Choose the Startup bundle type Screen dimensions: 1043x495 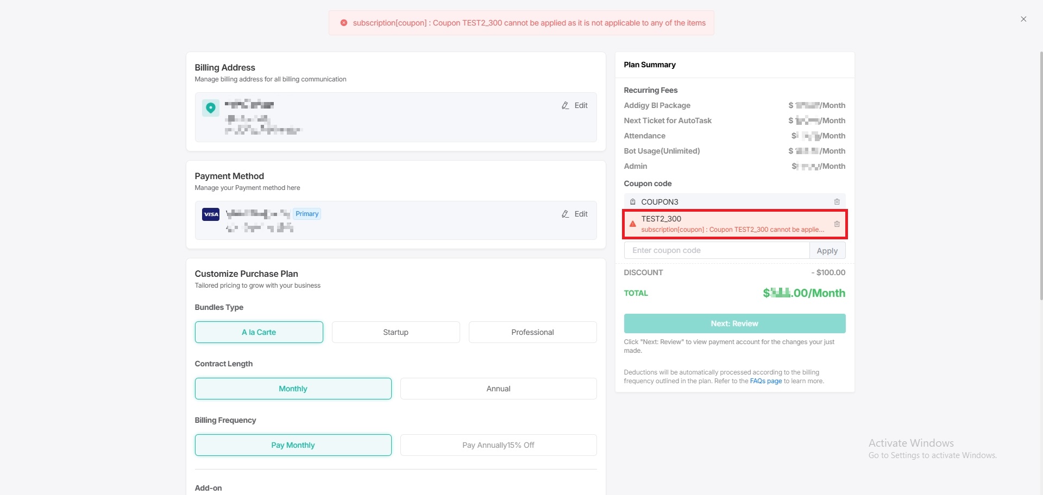(395, 332)
